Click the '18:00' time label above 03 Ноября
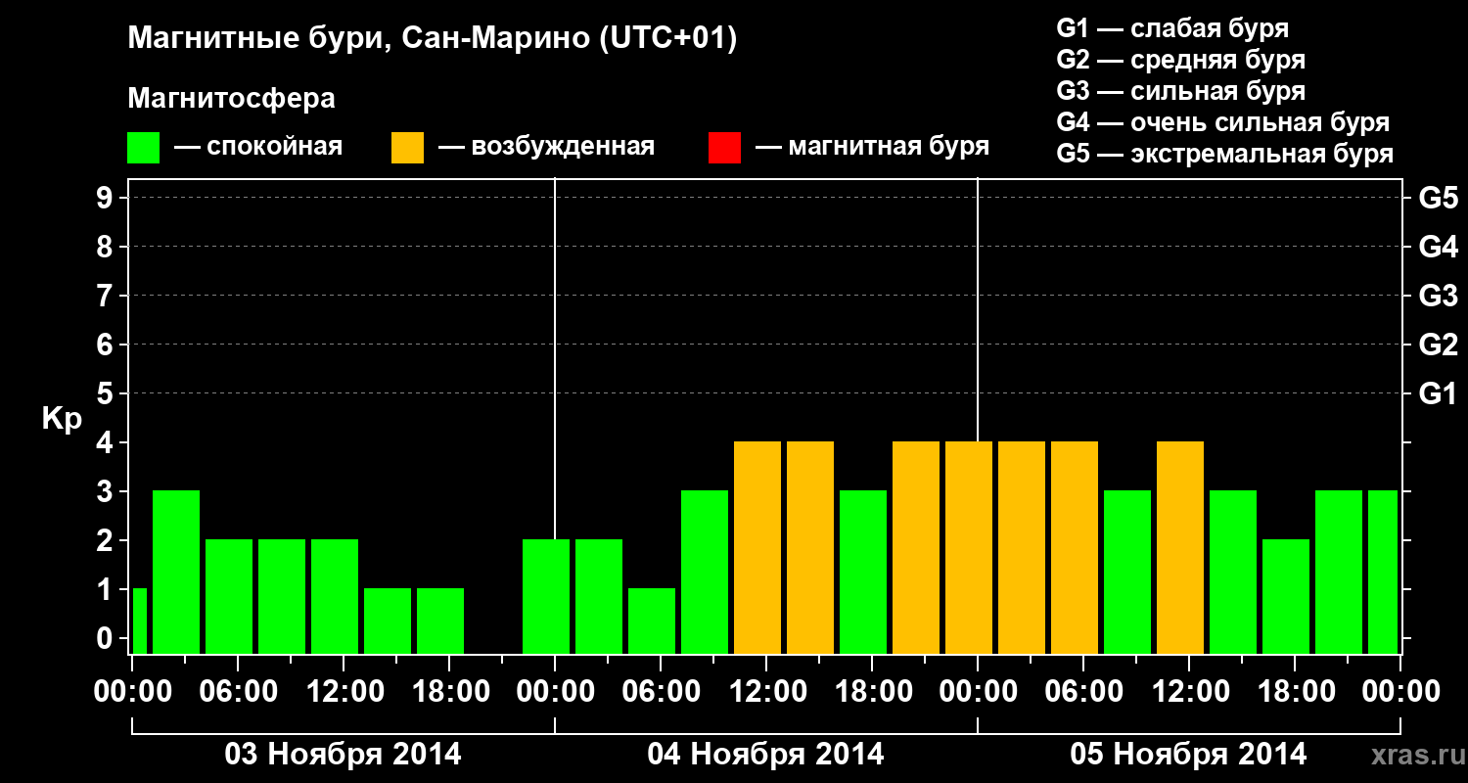The width and height of the screenshot is (1468, 783). (449, 691)
